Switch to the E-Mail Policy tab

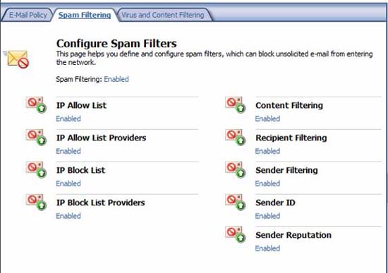click(28, 15)
